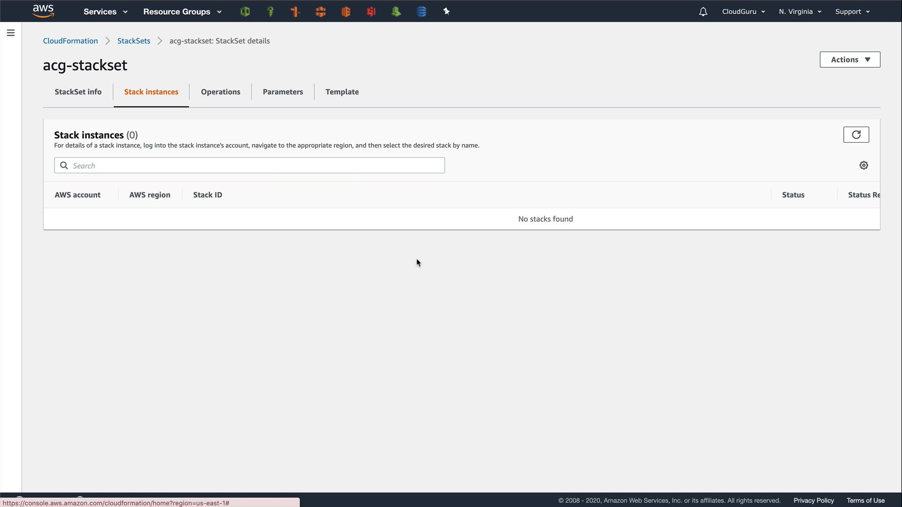Expand the hamburger side navigation menu
Screen dimensions: 902x507
(x=11, y=33)
